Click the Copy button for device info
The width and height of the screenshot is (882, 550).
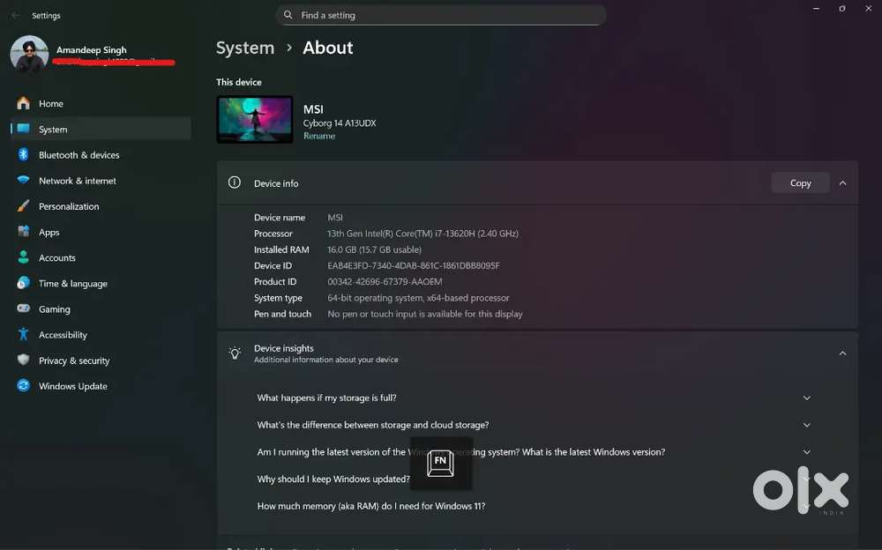pos(800,183)
